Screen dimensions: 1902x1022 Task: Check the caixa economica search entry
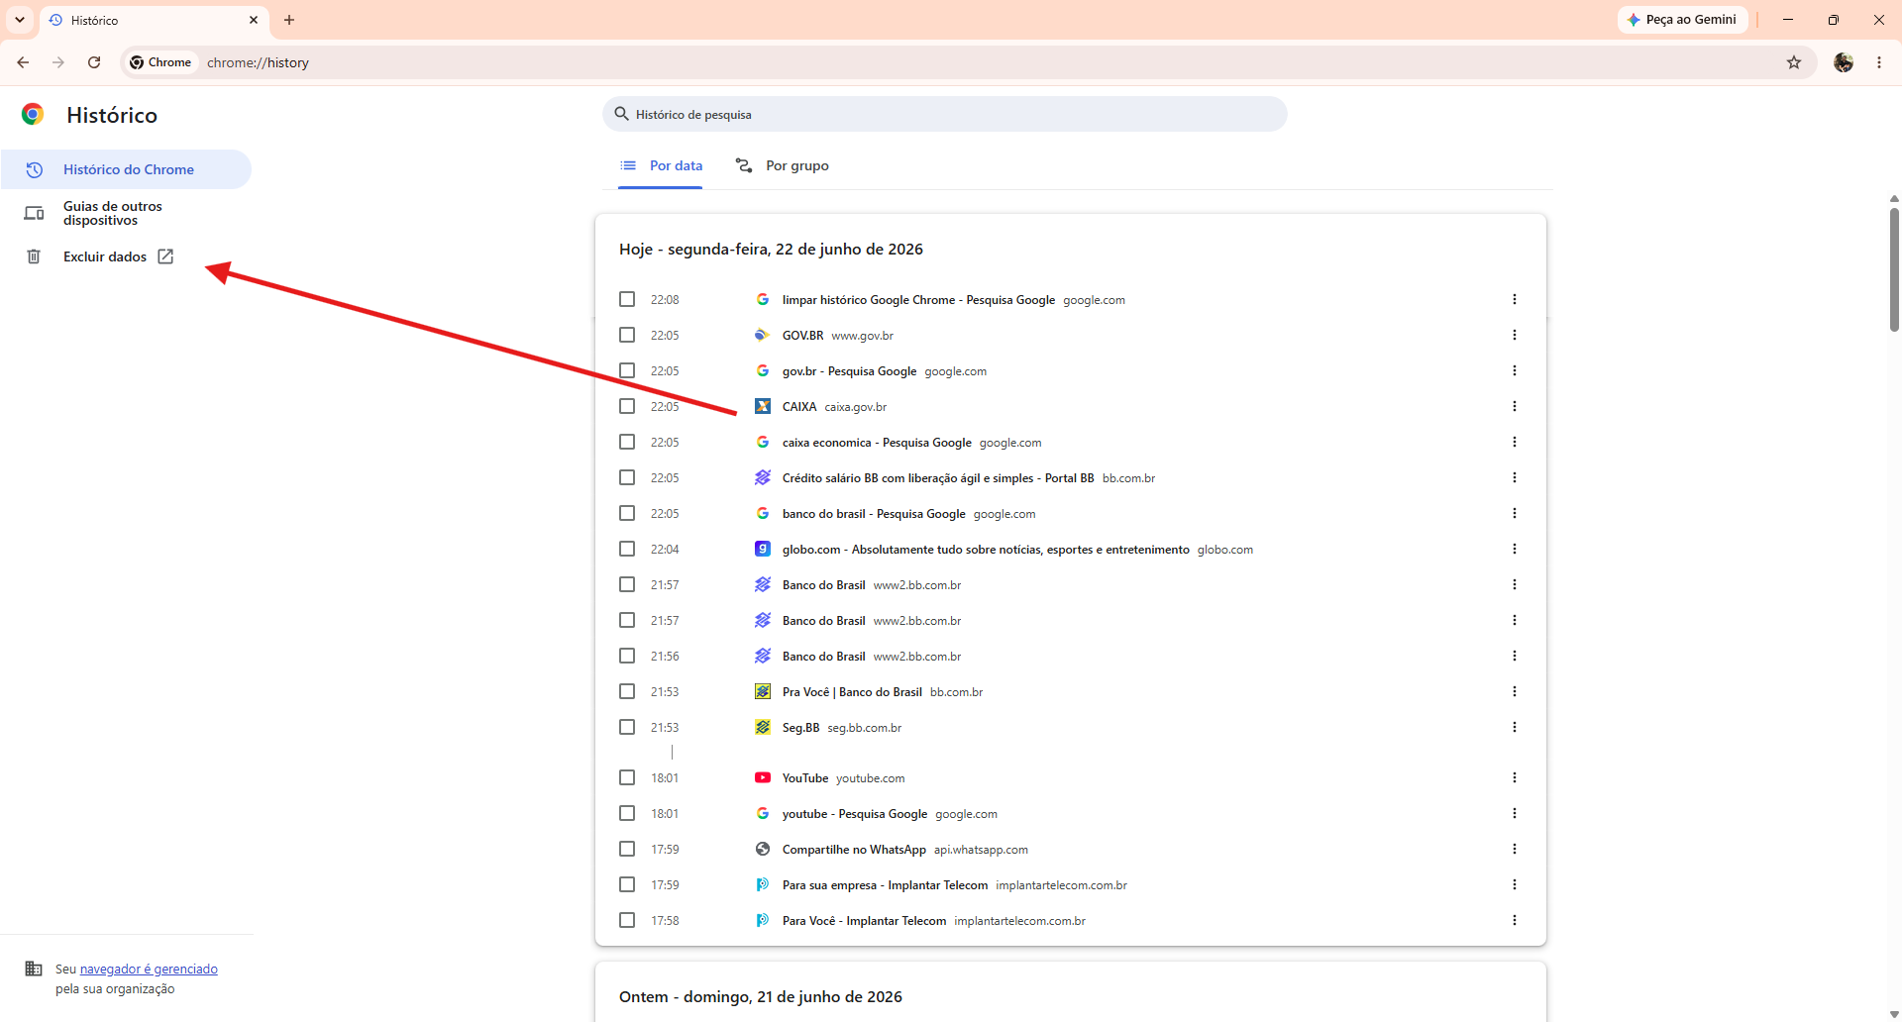click(x=627, y=442)
